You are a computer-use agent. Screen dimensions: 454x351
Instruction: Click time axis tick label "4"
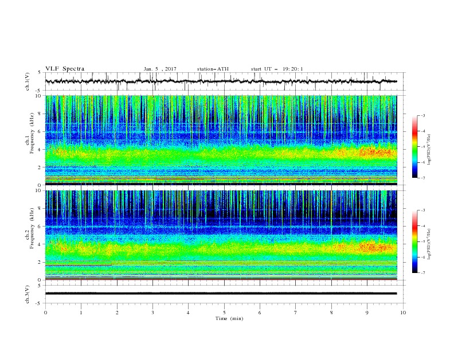189,313
